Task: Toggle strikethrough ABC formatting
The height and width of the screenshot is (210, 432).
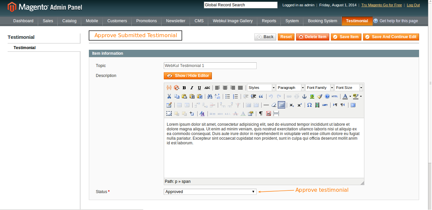Action: coord(207,88)
